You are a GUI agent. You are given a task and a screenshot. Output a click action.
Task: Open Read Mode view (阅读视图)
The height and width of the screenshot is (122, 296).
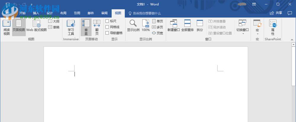point(7,27)
